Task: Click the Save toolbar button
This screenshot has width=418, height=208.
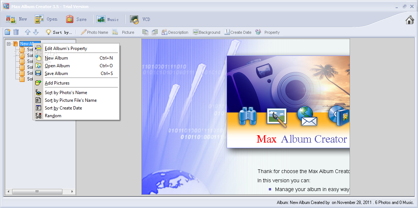Action: (76, 19)
